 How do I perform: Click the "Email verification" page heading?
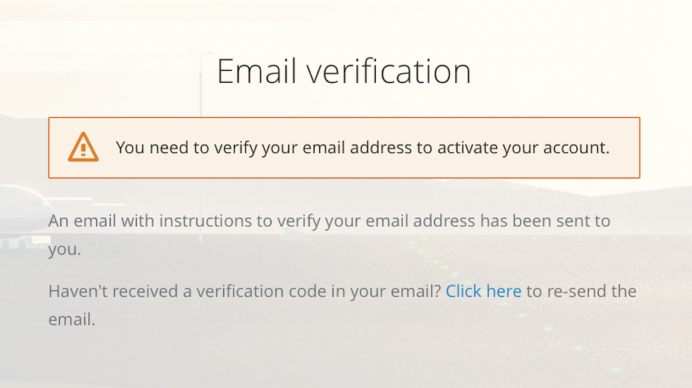pyautogui.click(x=344, y=72)
